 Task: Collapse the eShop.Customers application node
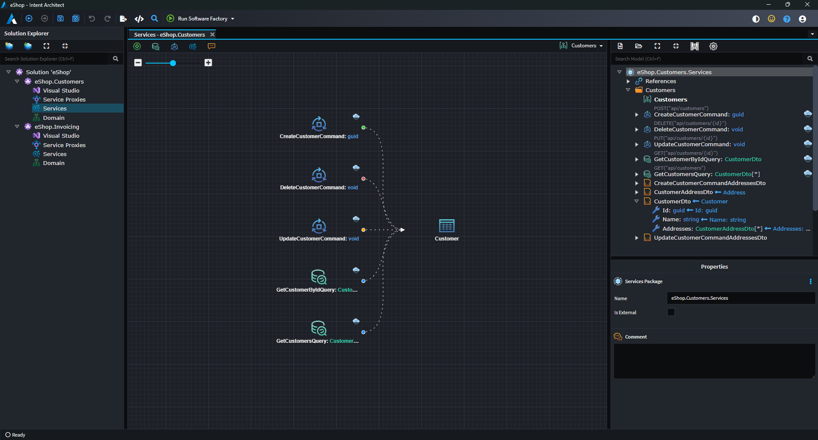point(17,81)
